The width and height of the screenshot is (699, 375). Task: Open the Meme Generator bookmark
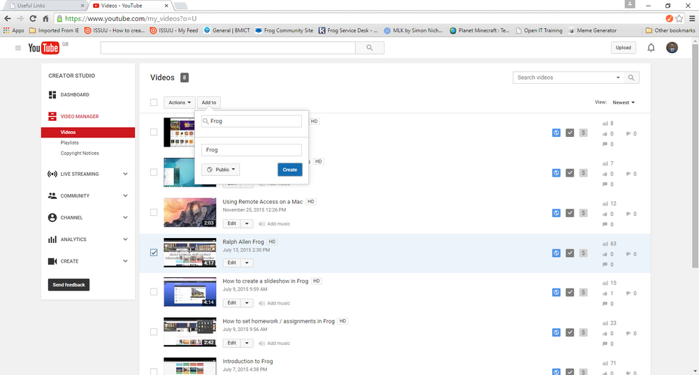click(x=593, y=30)
